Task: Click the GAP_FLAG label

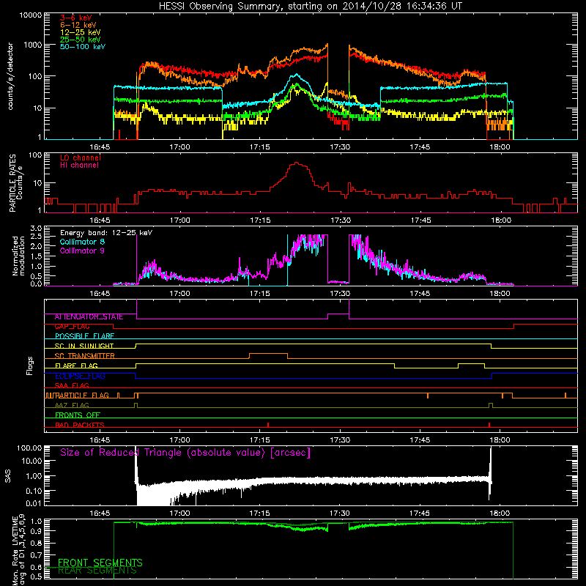Action: (72, 327)
